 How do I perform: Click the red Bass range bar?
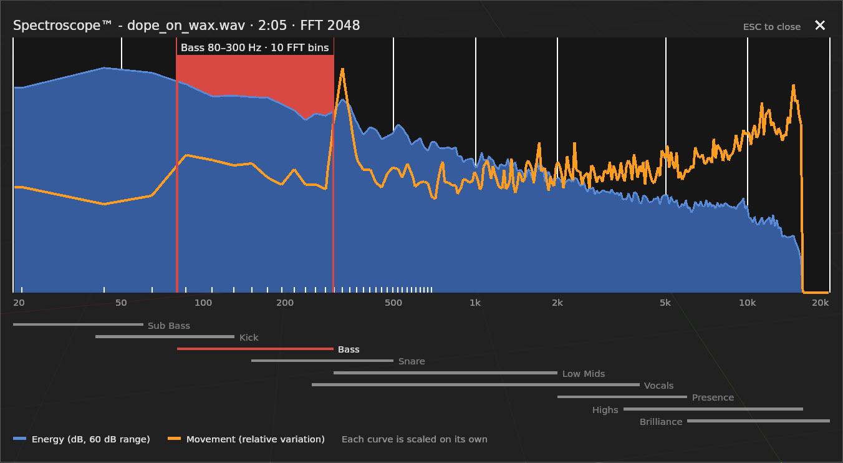click(x=255, y=349)
